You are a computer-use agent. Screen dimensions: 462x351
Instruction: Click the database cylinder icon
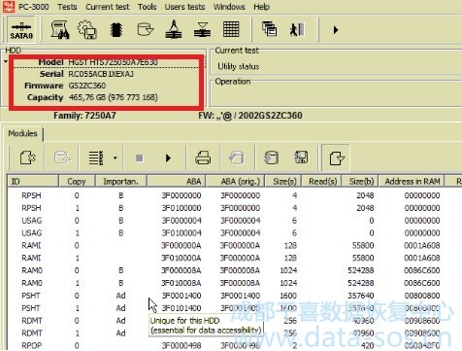271,158
